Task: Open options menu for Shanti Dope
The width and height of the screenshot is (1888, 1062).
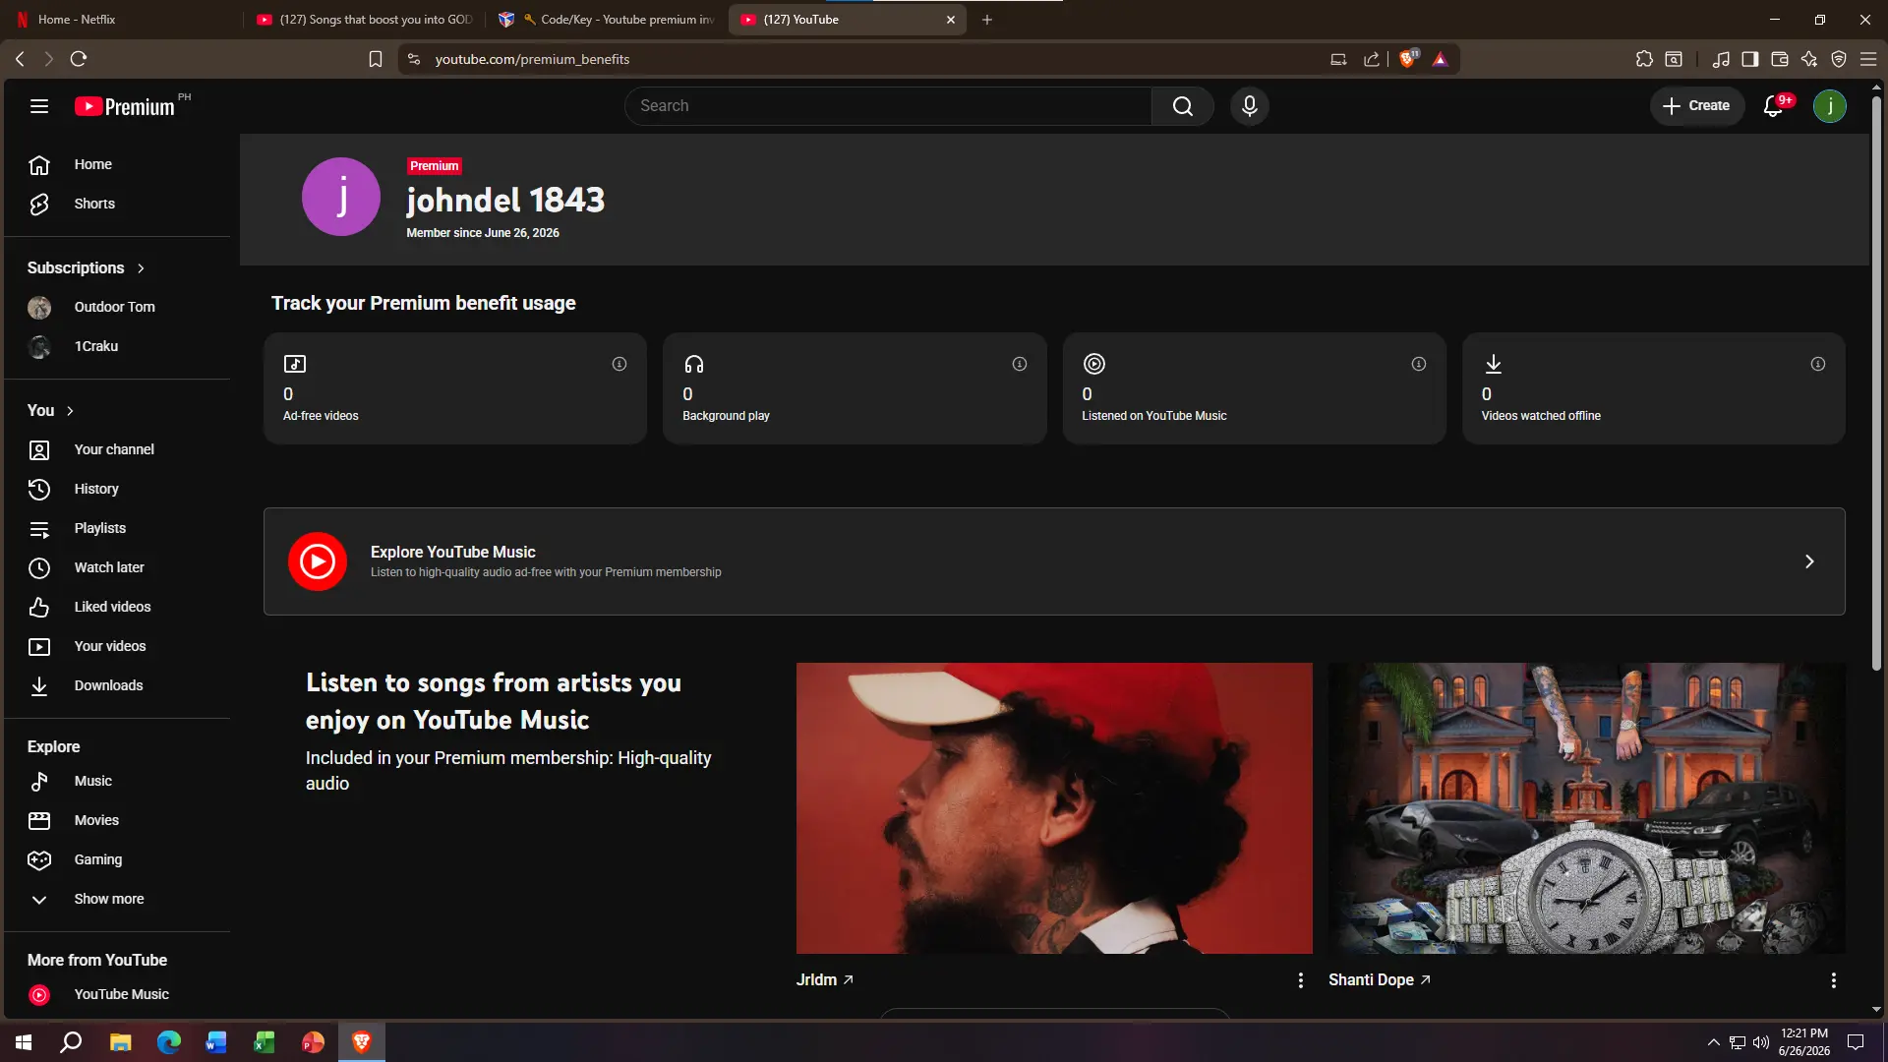Action: pyautogui.click(x=1833, y=980)
